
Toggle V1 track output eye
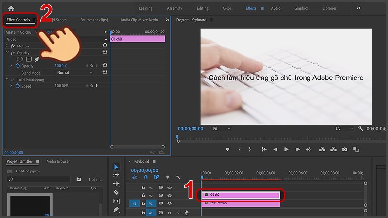[169, 203]
